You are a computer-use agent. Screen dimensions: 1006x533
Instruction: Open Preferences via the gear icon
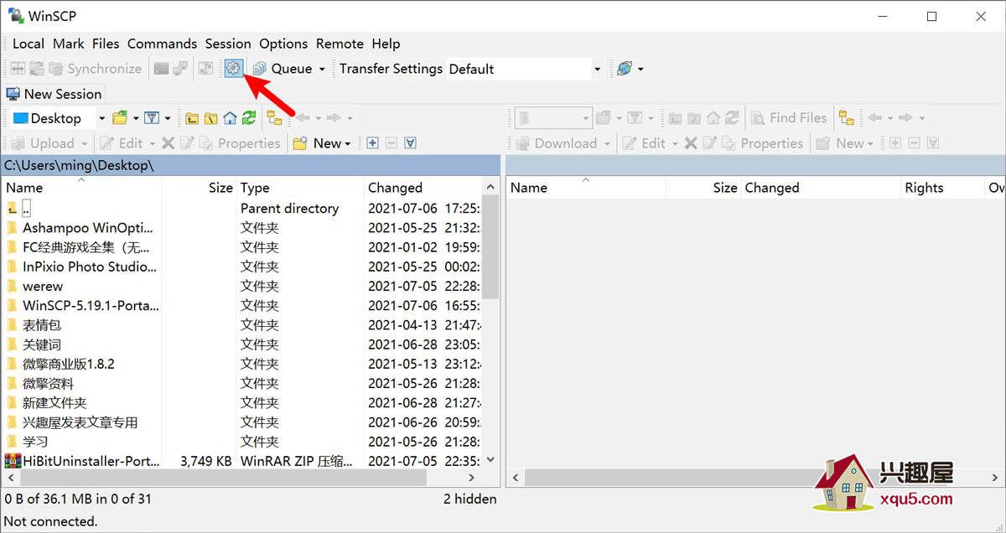[234, 69]
